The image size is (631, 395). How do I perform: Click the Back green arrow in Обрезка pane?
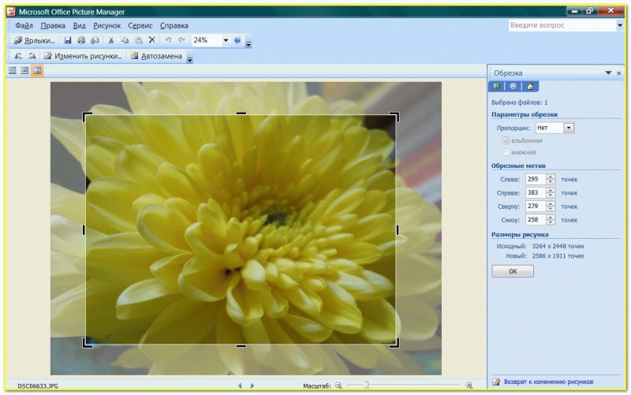point(497,86)
